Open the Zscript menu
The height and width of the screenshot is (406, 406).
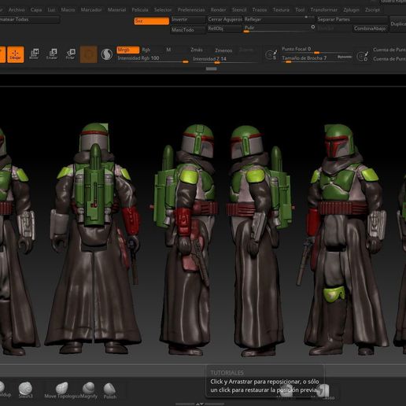click(372, 10)
